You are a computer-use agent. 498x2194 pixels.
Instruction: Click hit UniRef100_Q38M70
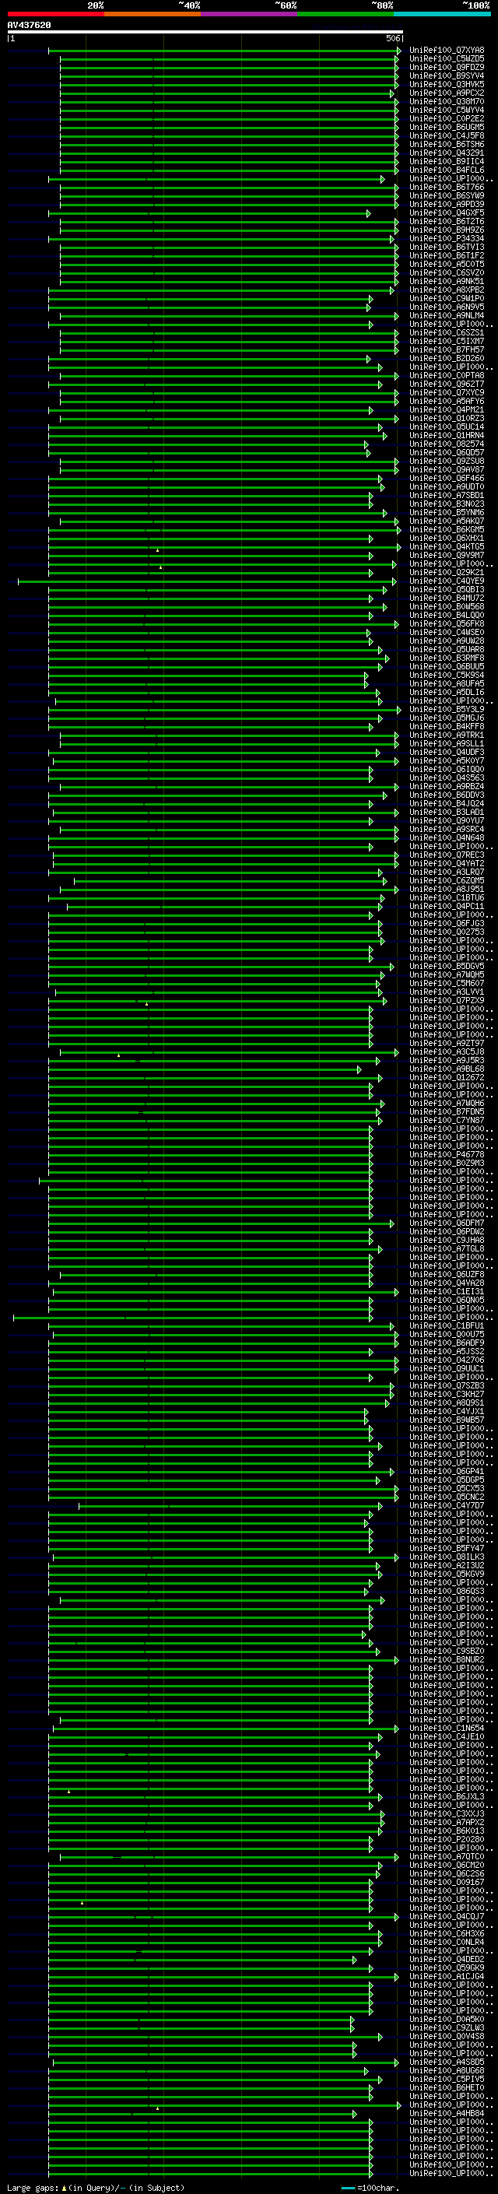pyautogui.click(x=447, y=101)
